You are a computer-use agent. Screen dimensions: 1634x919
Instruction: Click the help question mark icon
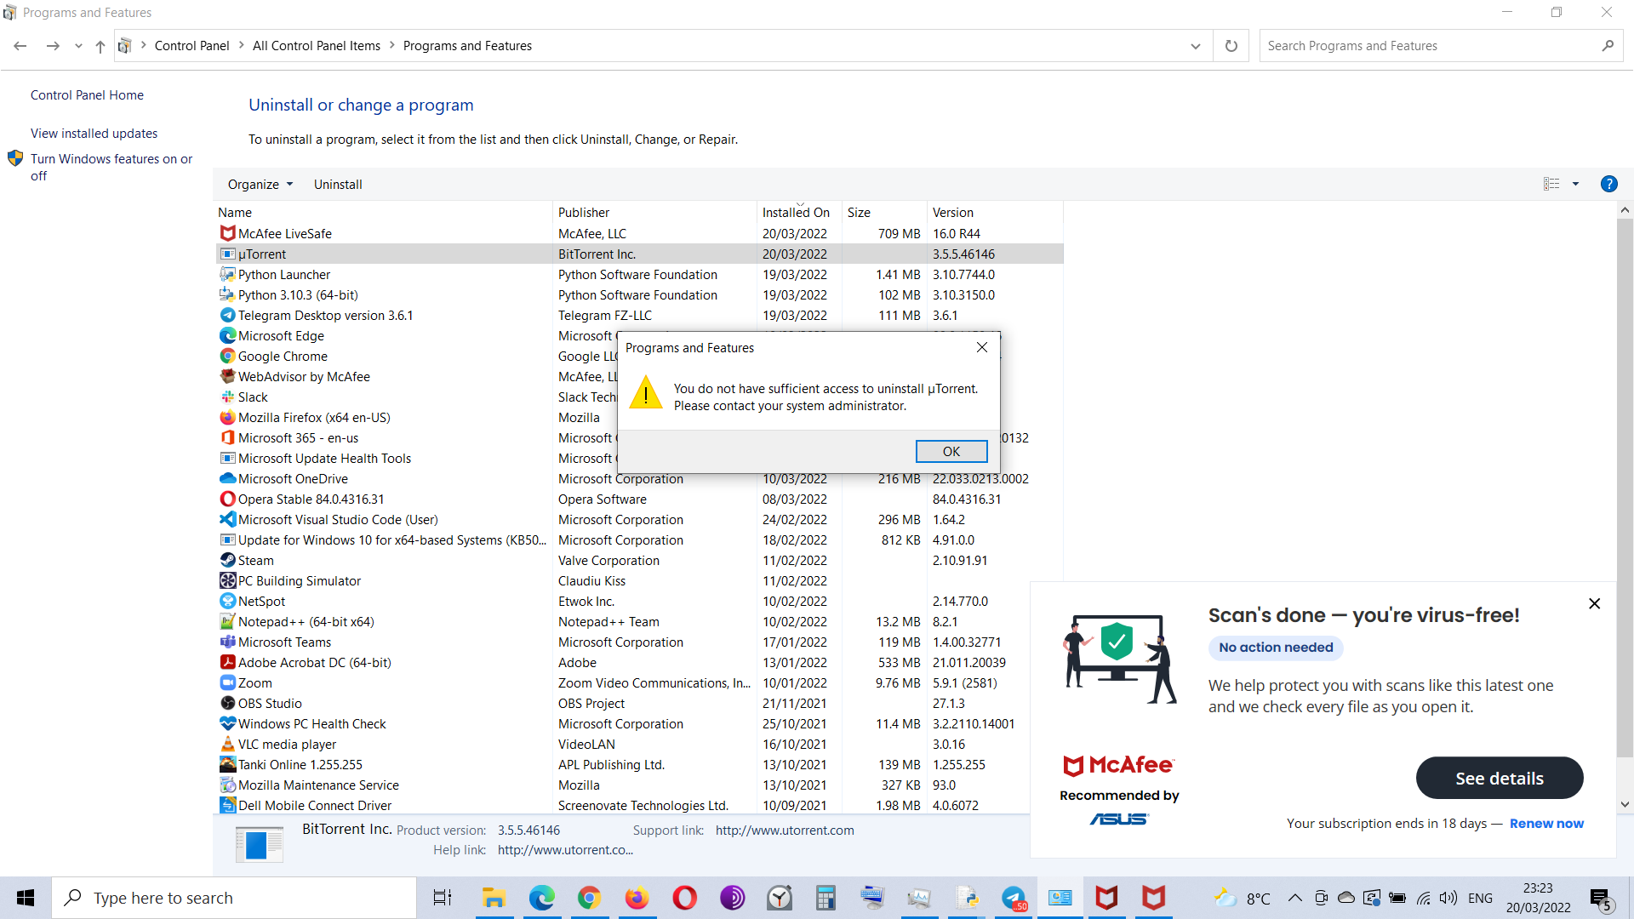click(1608, 184)
